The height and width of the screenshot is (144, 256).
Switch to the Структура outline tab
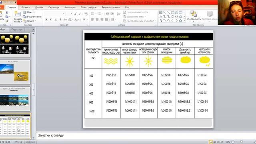[17, 29]
